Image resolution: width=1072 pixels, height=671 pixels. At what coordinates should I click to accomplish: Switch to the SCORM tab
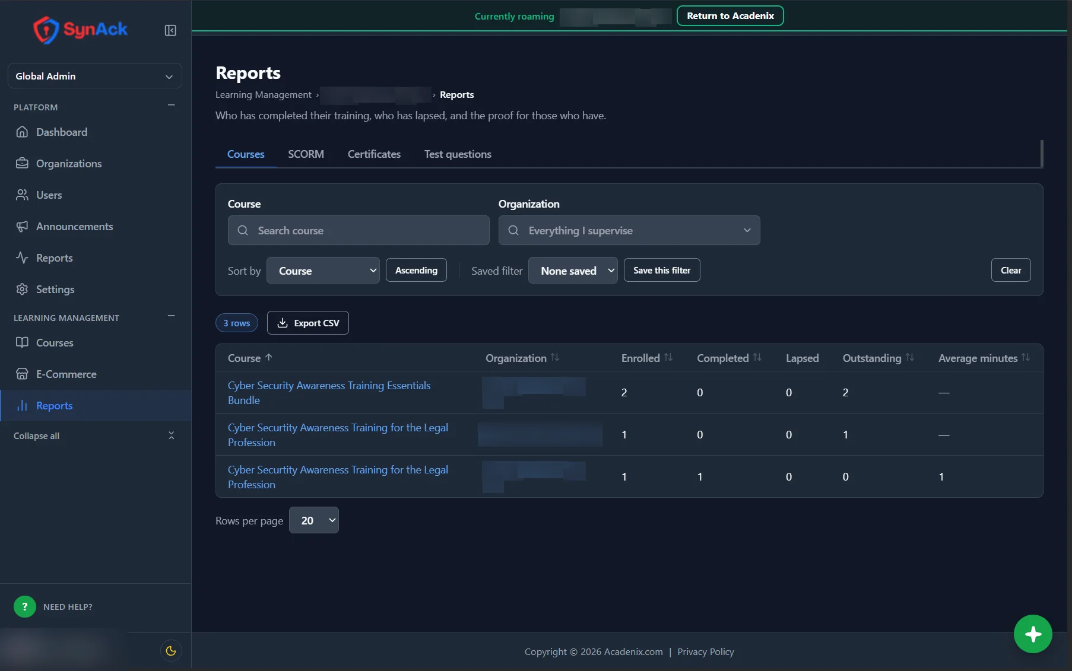tap(306, 154)
